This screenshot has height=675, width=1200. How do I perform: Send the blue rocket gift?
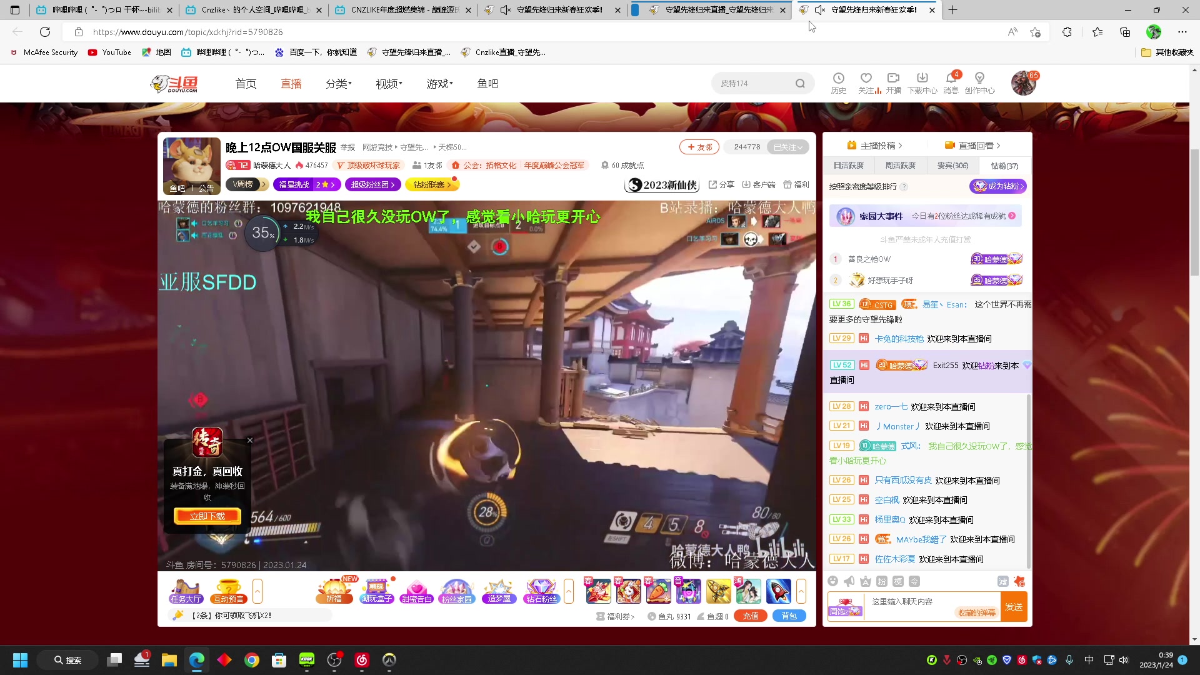(x=778, y=591)
